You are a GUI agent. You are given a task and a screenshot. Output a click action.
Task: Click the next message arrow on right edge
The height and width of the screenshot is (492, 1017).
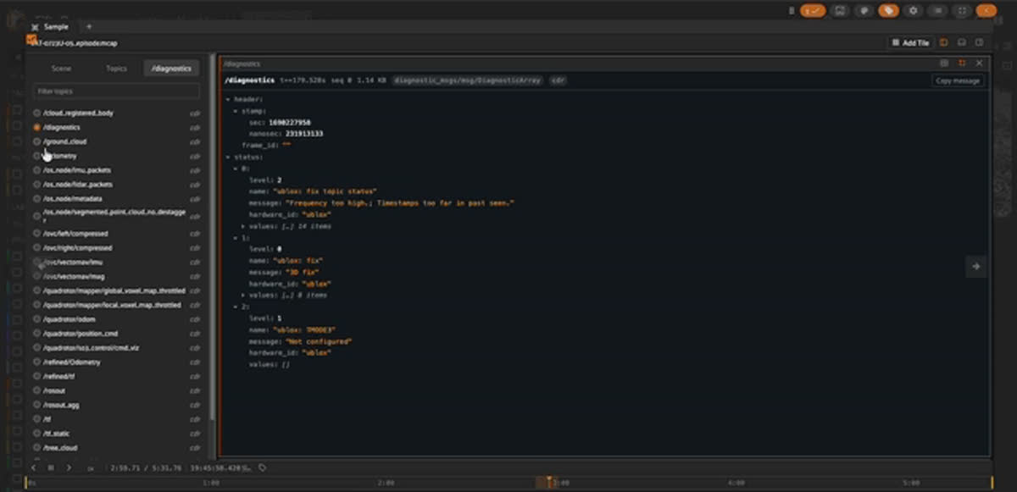(x=975, y=267)
